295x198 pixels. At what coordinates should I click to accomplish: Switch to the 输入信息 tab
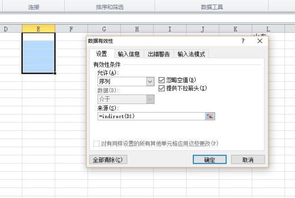[129, 54]
